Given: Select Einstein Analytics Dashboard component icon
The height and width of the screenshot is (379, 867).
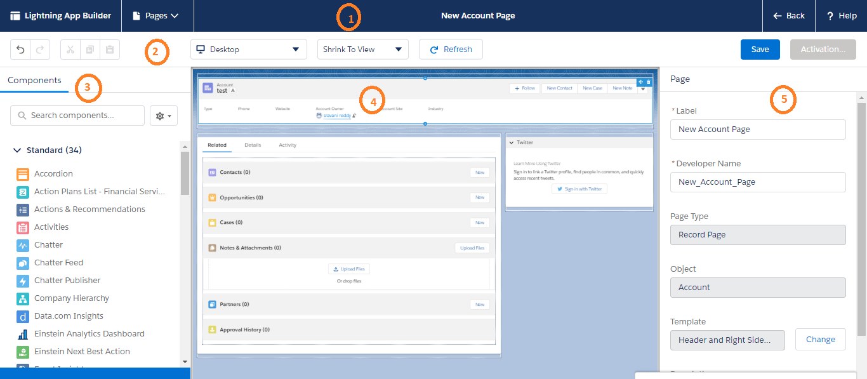Looking at the screenshot, I should tap(23, 334).
